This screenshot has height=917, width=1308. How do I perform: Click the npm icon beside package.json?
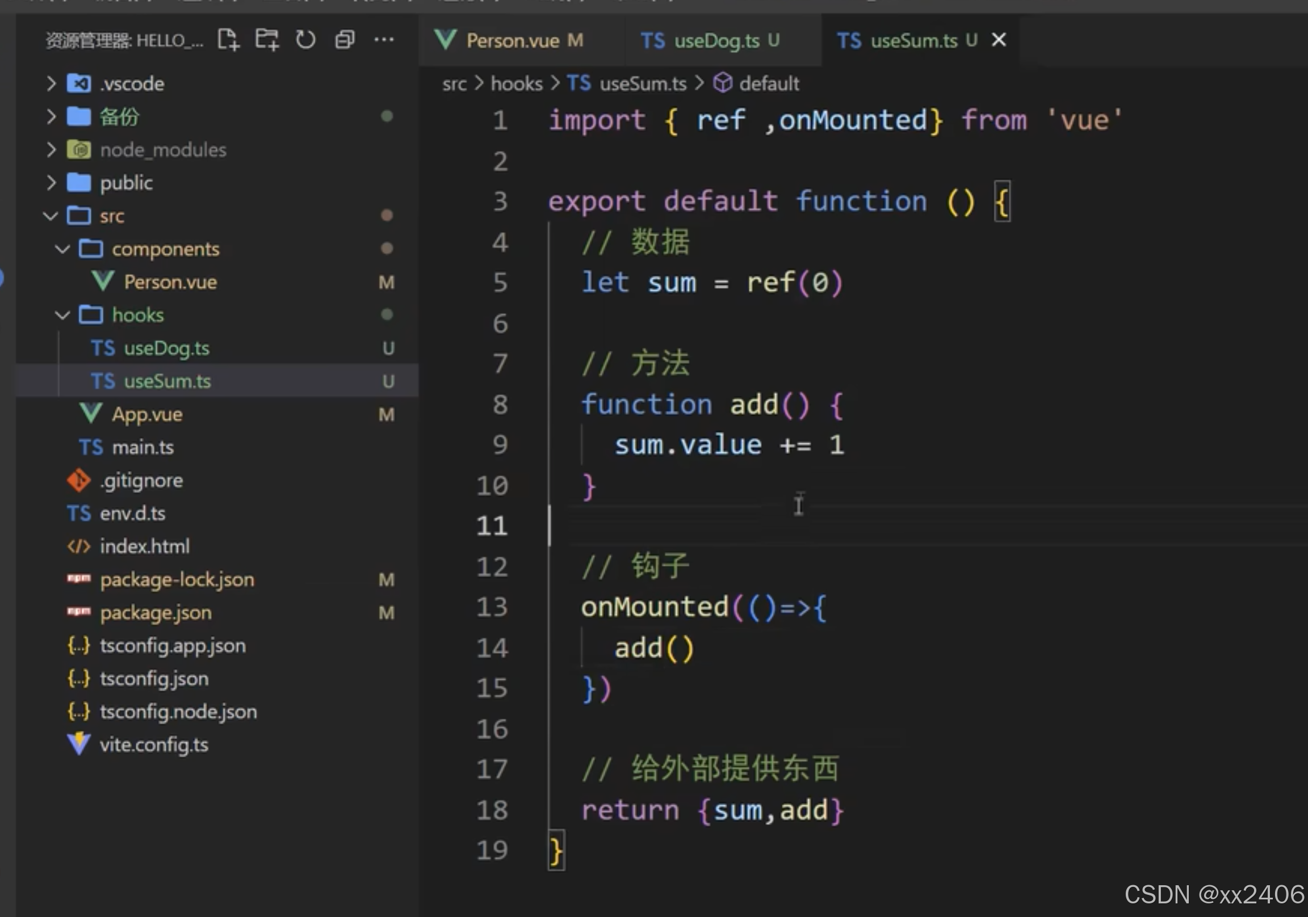point(79,612)
